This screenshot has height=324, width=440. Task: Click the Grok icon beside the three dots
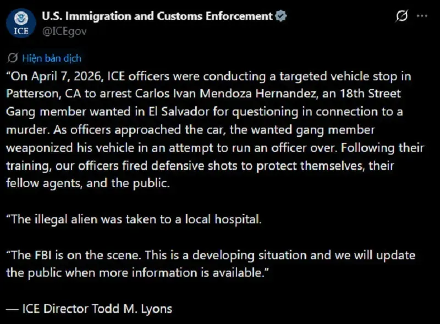coord(402,17)
